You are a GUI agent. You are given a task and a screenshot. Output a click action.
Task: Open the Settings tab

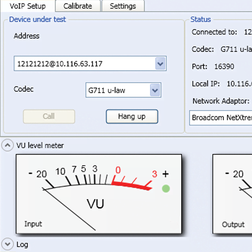click(x=123, y=6)
